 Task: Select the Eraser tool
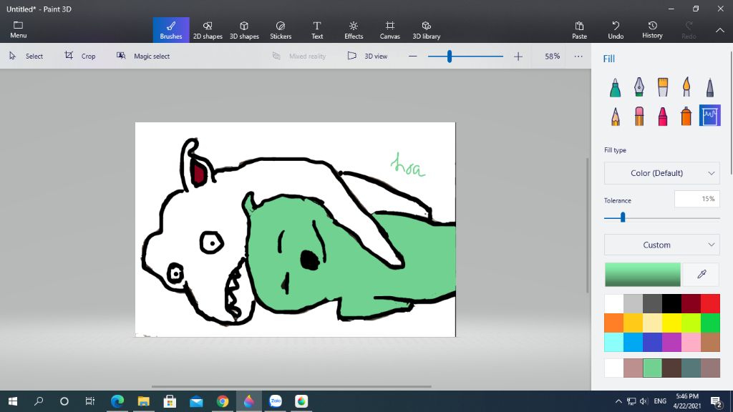(x=639, y=116)
